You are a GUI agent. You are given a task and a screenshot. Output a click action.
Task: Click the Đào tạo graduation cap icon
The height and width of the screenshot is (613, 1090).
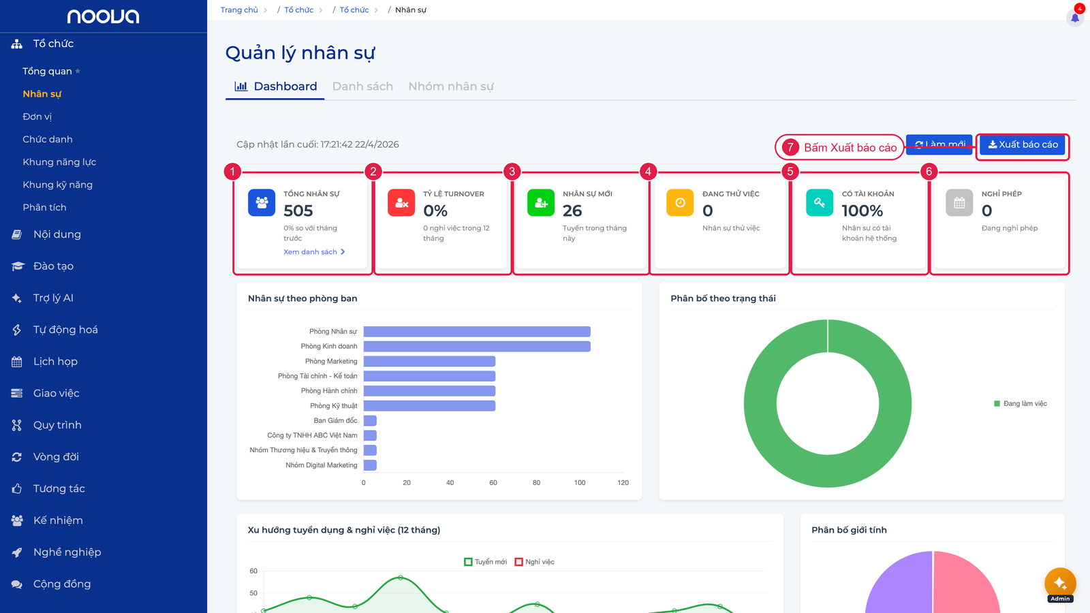[18, 266]
